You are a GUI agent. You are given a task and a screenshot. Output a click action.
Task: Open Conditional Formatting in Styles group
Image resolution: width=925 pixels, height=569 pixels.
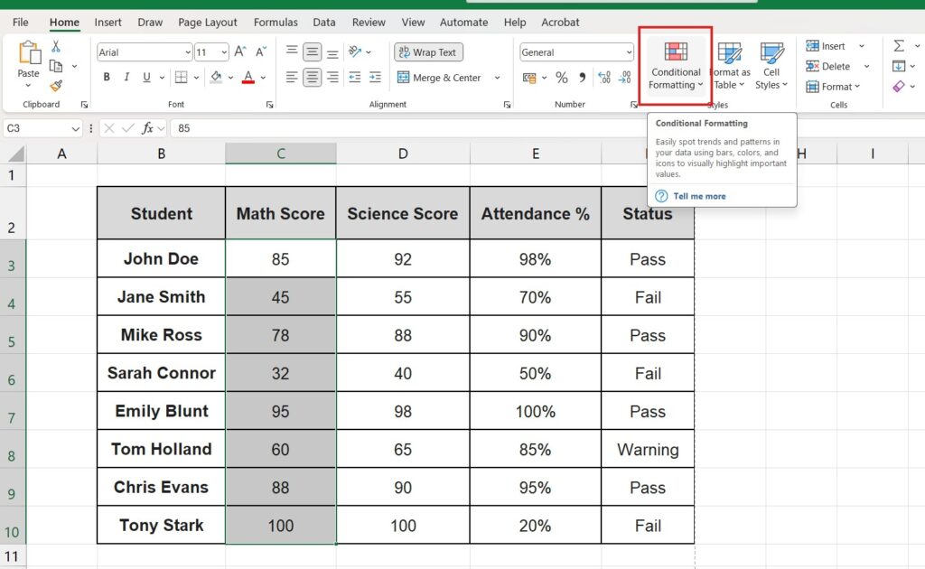pyautogui.click(x=675, y=65)
